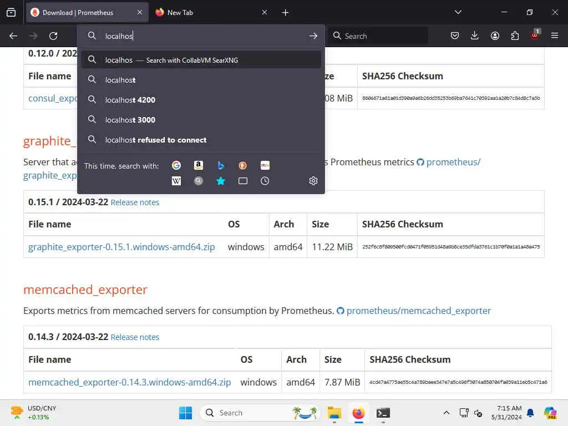This screenshot has height=426, width=568.
Task: Search browsing history using the clock icon
Action: 265,181
